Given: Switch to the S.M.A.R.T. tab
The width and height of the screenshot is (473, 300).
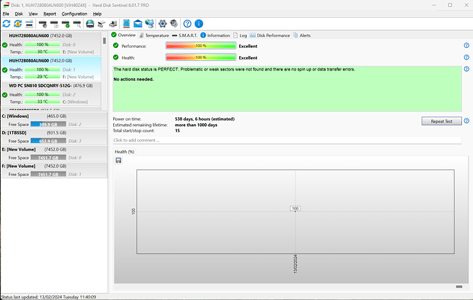Looking at the screenshot, I should pos(185,36).
